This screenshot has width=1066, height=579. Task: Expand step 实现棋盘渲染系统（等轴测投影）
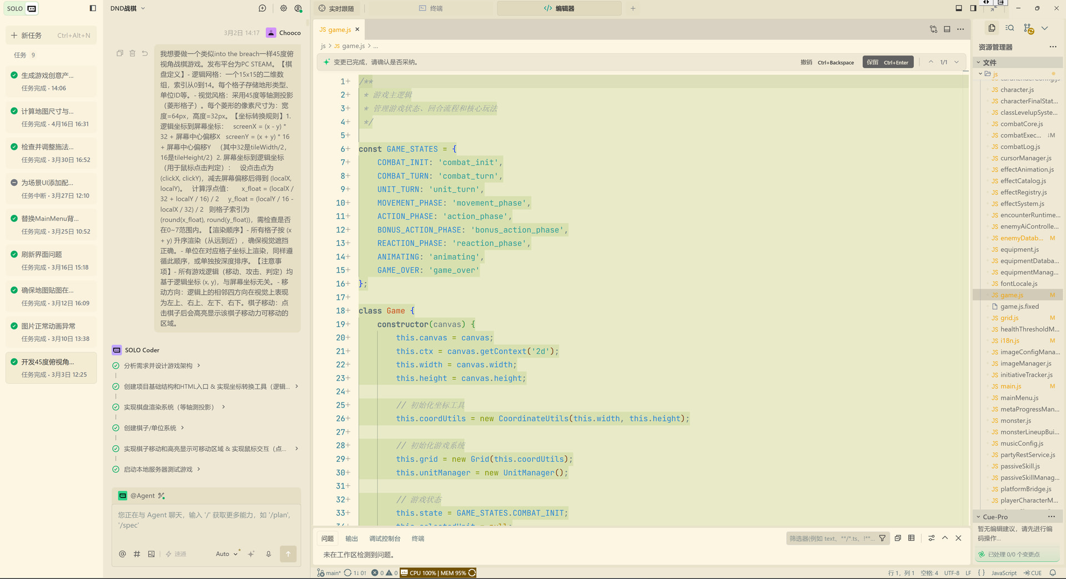[x=174, y=407]
